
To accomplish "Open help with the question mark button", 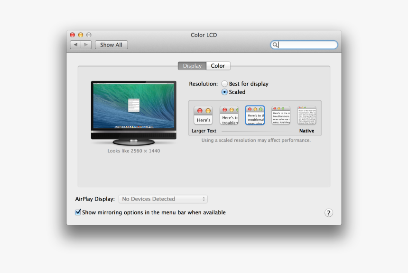I will (x=328, y=213).
